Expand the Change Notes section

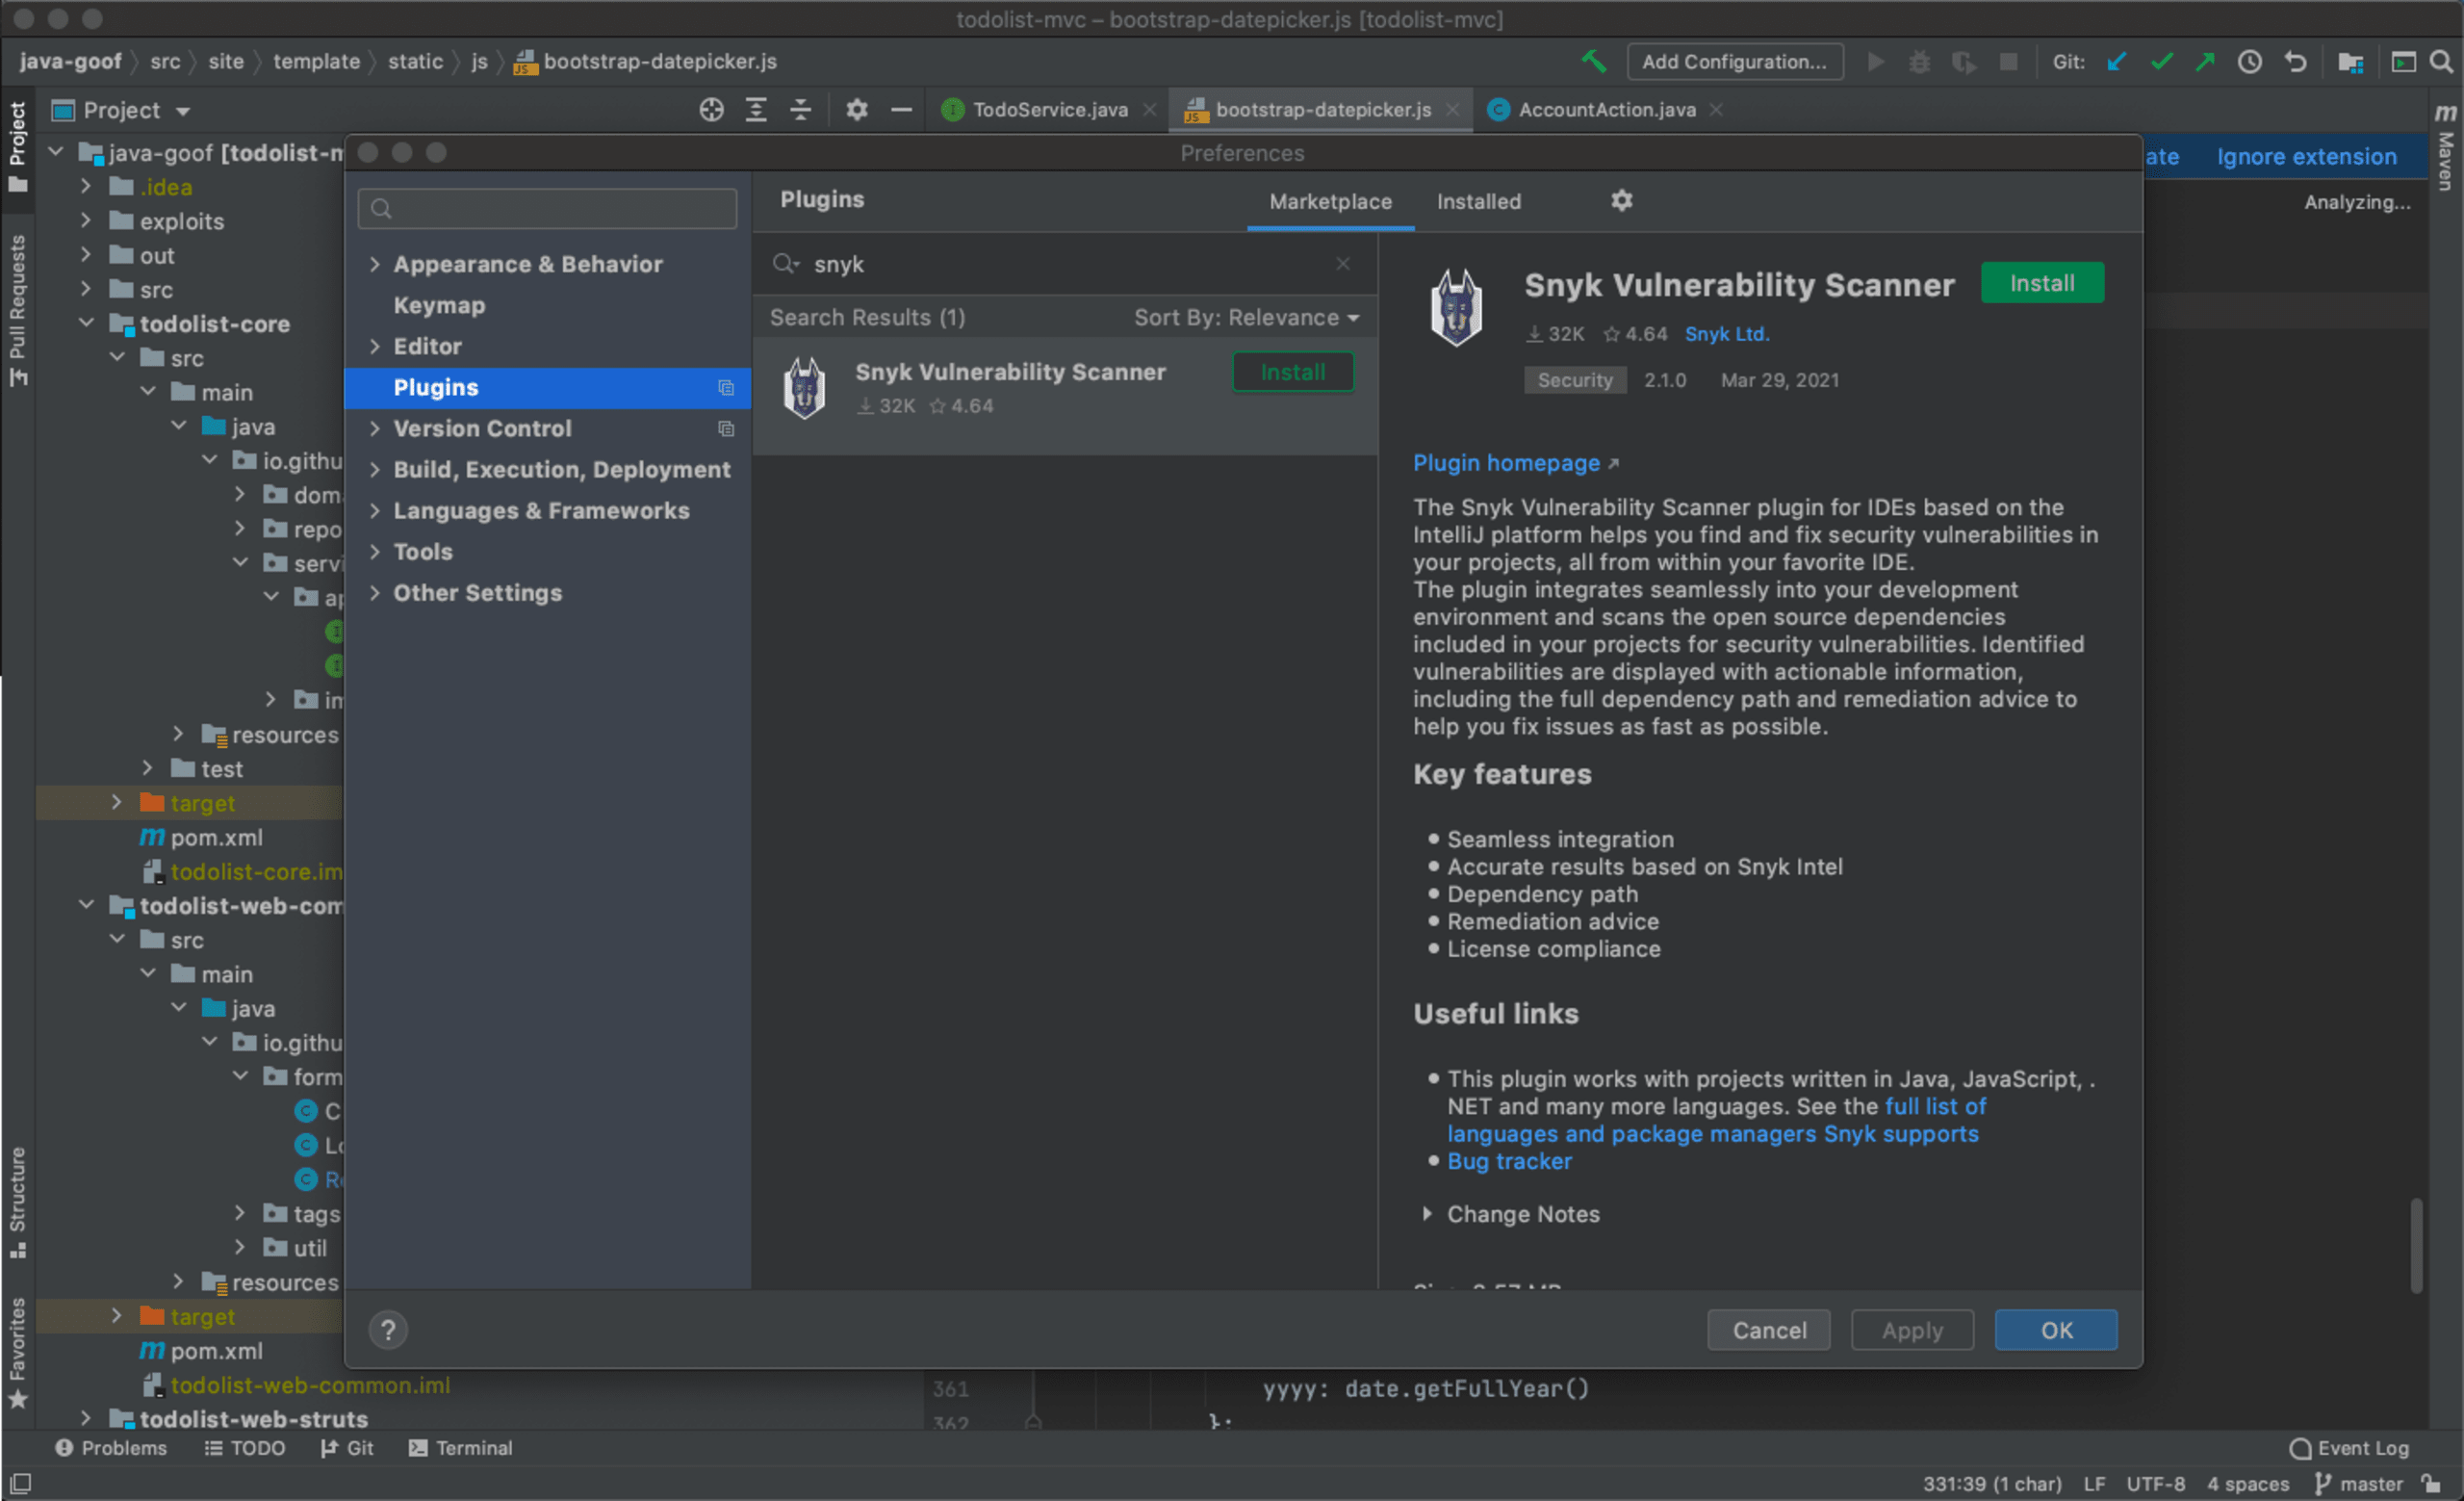click(x=1427, y=1214)
